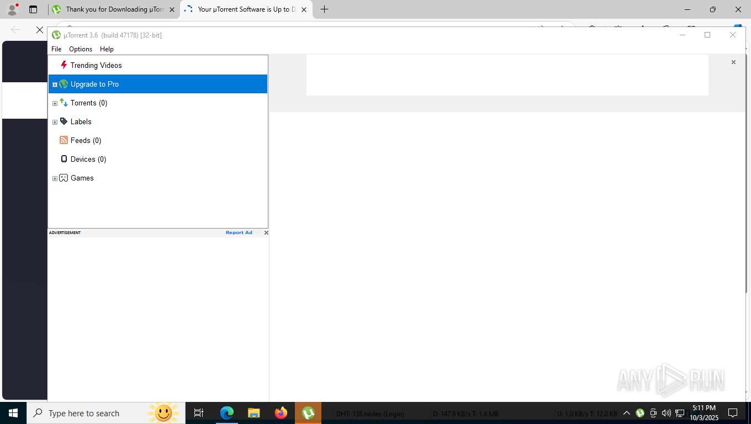The width and height of the screenshot is (751, 424).
Task: Click the Upgrade to Pro µTorrent icon
Action: (64, 84)
